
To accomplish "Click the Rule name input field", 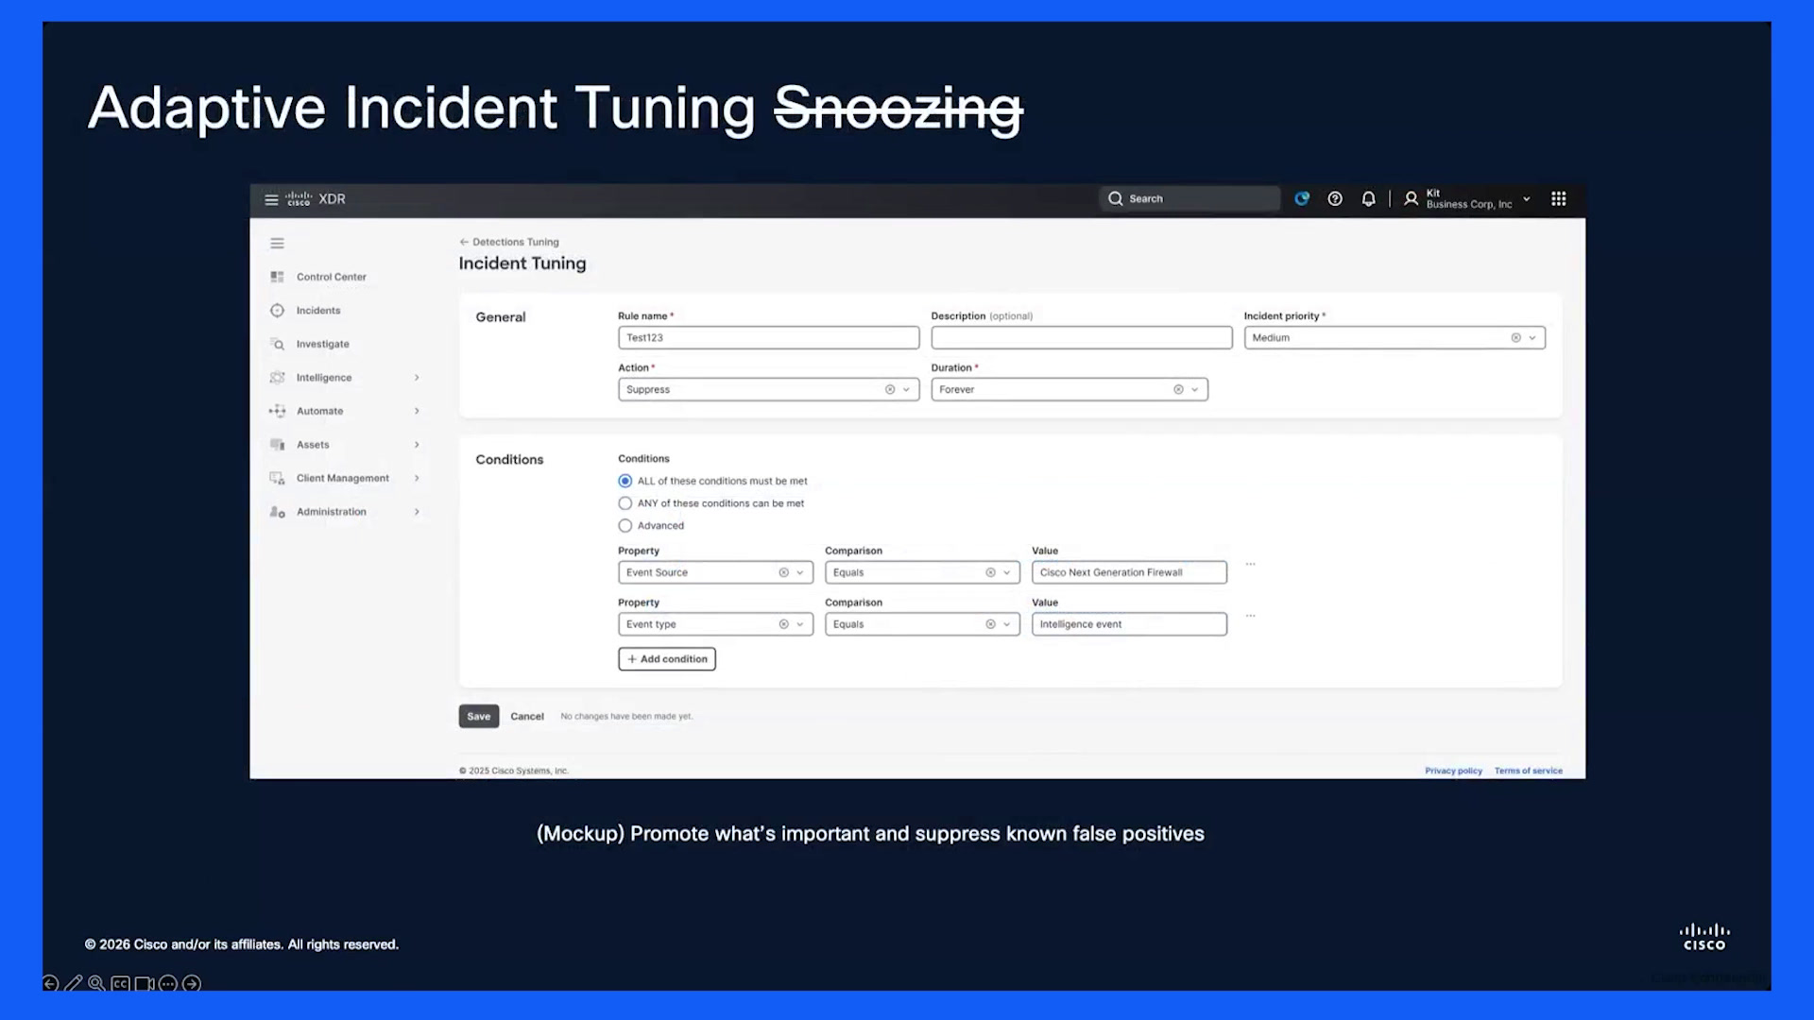I will click(x=769, y=337).
